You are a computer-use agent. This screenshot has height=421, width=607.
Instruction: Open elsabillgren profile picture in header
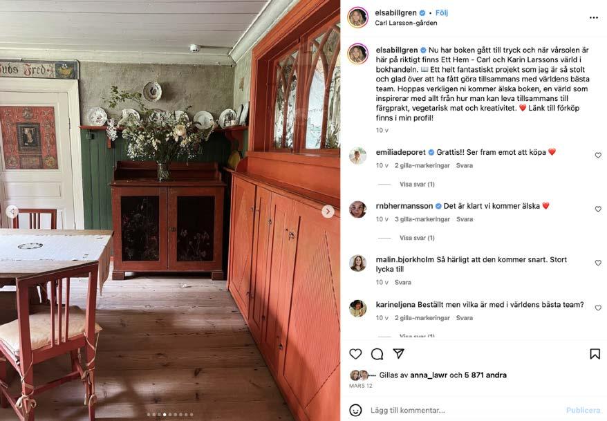coord(357,17)
